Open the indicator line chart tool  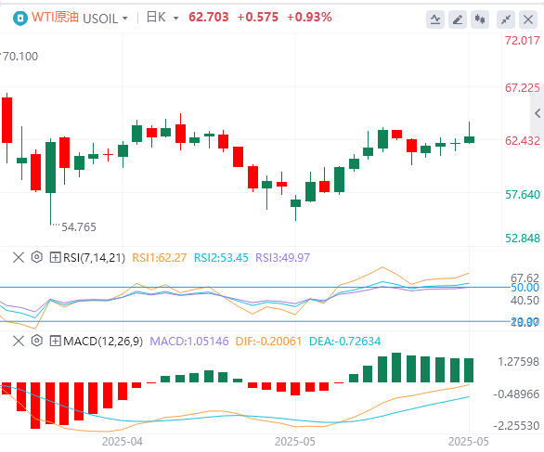click(x=435, y=19)
